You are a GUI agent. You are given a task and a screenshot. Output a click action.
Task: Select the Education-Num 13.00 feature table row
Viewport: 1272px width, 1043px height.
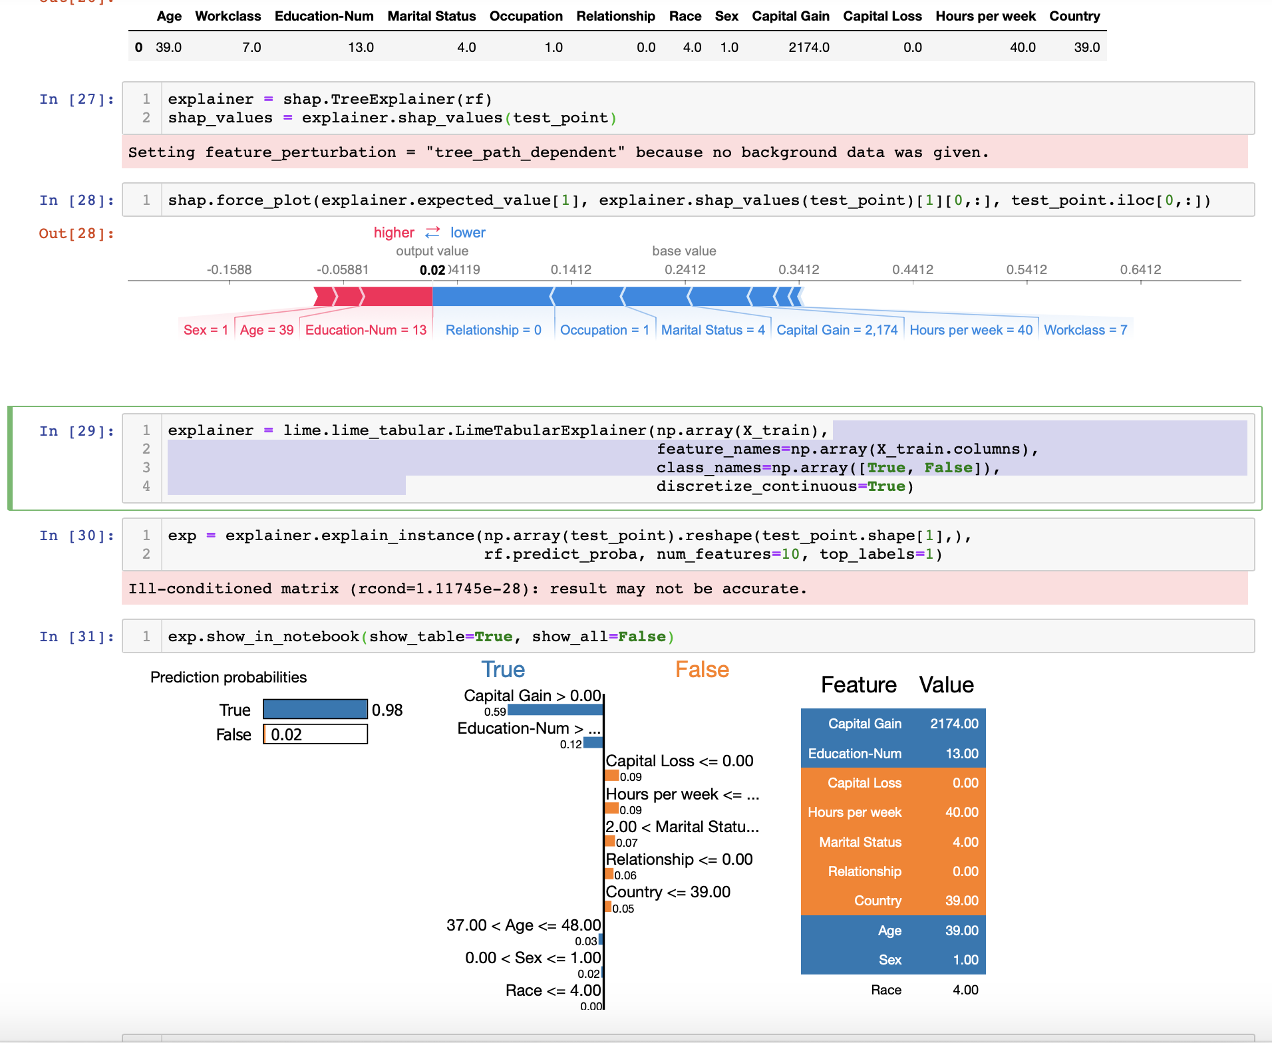point(893,754)
